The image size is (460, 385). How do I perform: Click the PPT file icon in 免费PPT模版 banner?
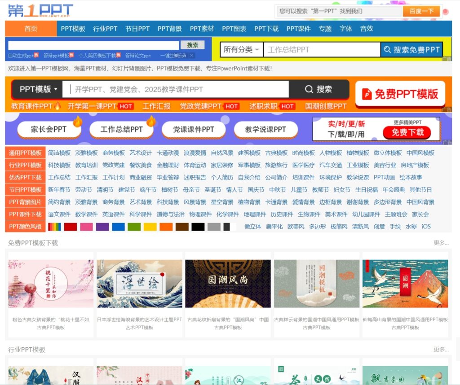click(x=367, y=94)
